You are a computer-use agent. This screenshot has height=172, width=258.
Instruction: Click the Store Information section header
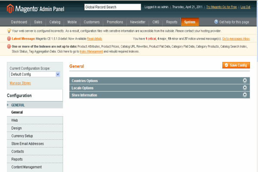point(160,95)
